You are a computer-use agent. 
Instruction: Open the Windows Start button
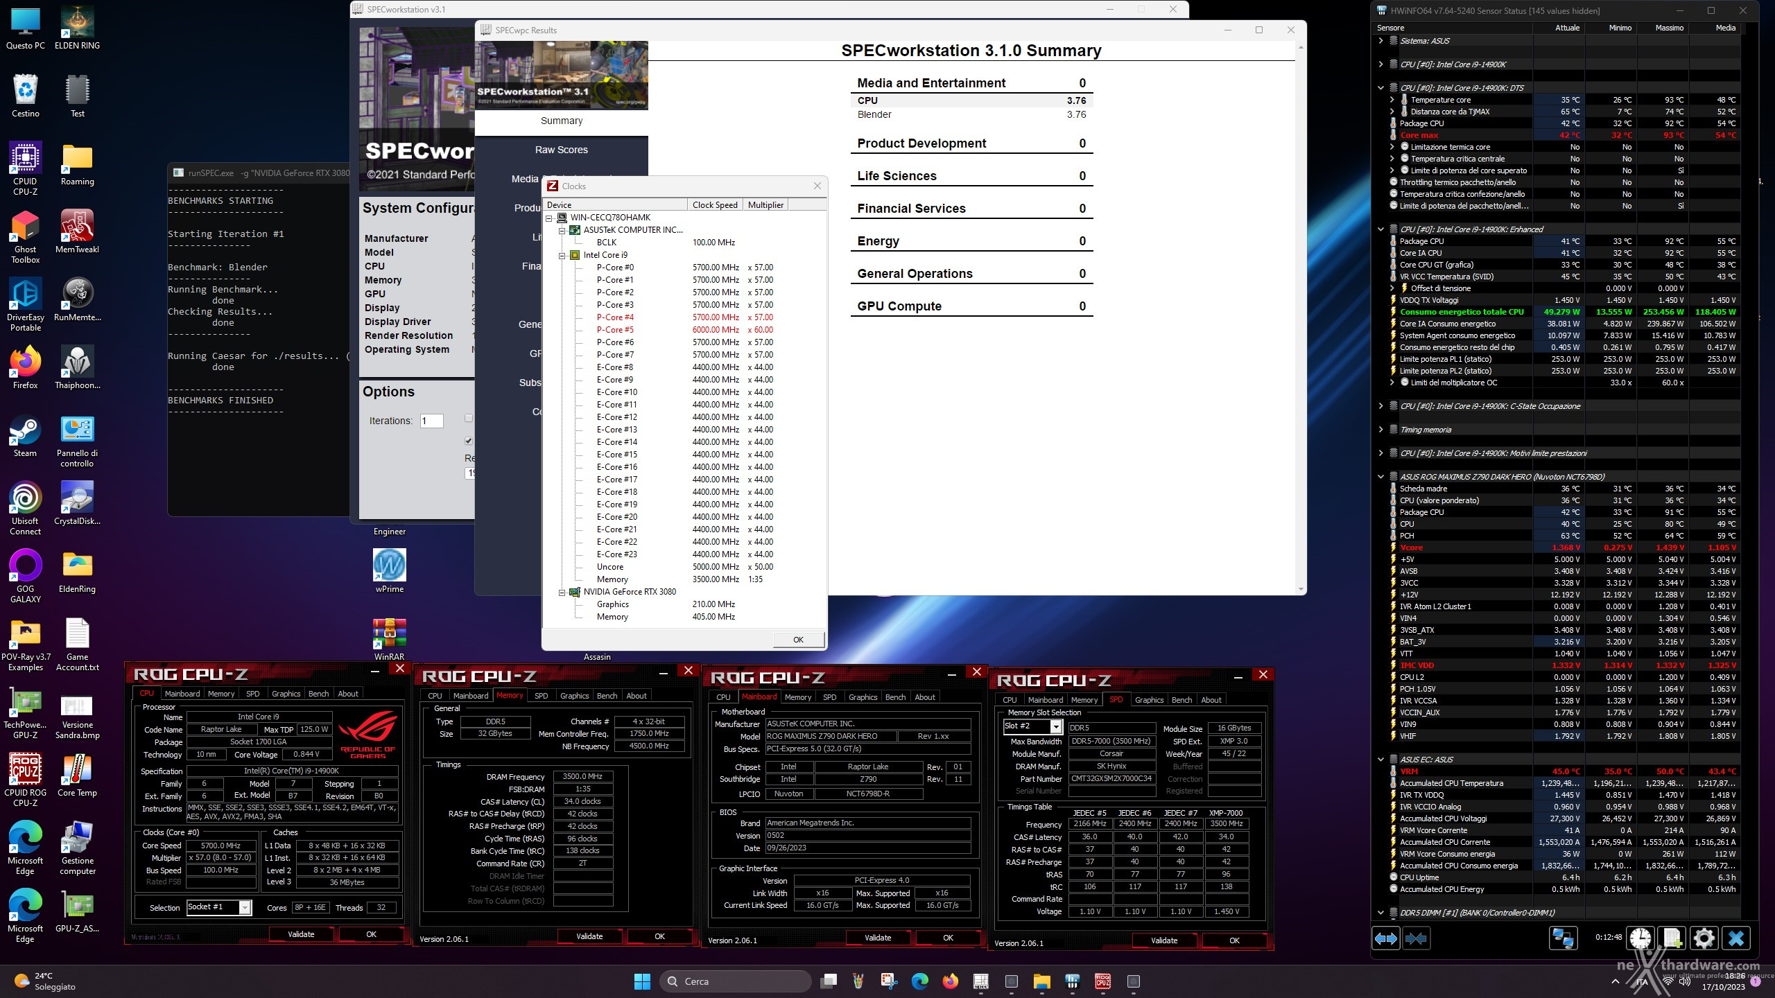[x=643, y=981]
